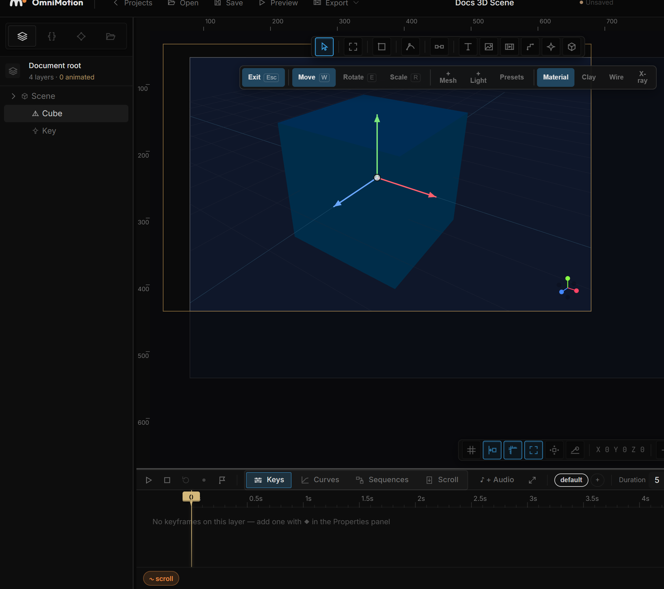Click the record dot button
The height and width of the screenshot is (589, 664).
coord(204,480)
